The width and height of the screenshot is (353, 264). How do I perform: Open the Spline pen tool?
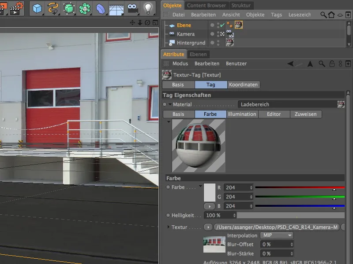53,7
